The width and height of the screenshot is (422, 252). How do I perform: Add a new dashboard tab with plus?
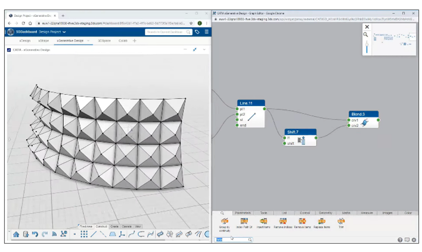(x=135, y=41)
